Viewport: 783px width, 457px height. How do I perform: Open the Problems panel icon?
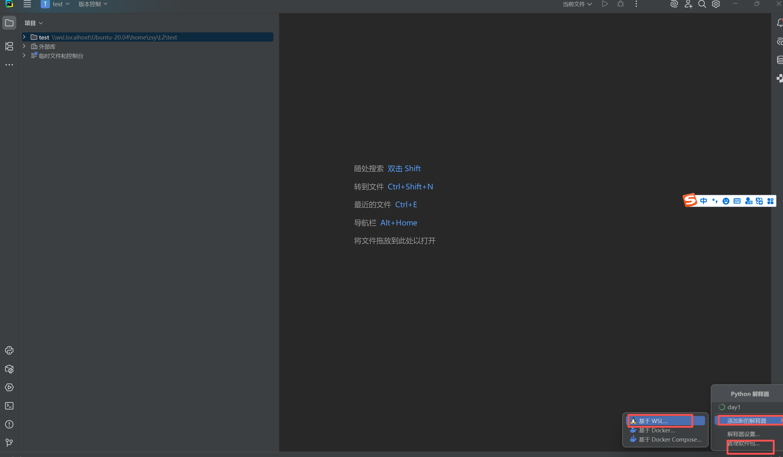coord(9,424)
